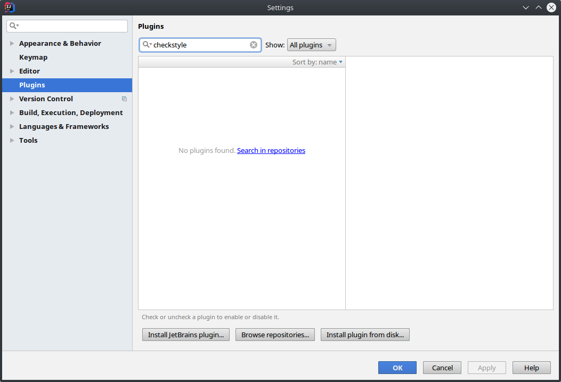Click the Search in repositories link
561x382 pixels.
tap(271, 151)
